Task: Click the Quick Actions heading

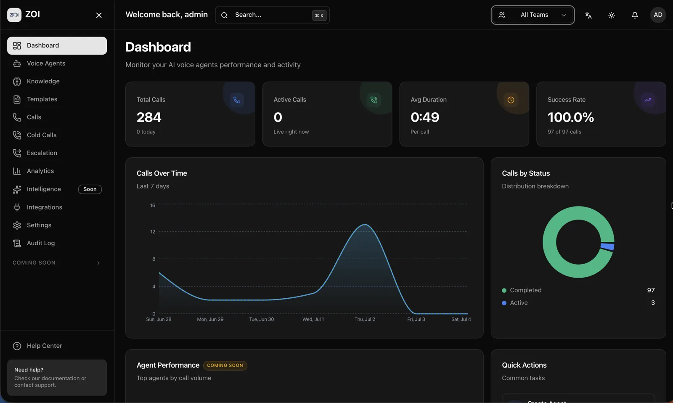Action: [x=524, y=365]
